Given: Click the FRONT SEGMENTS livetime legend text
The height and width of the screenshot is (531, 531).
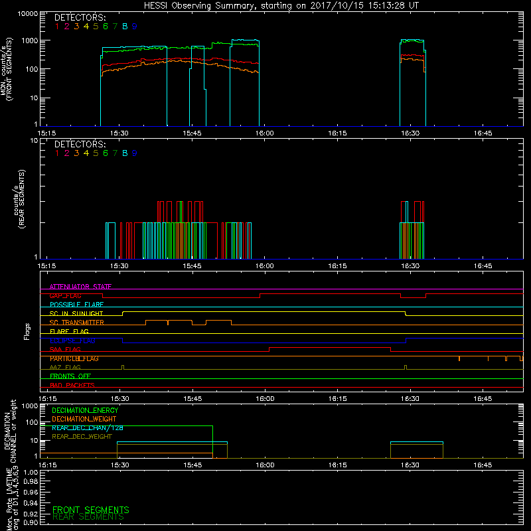Looking at the screenshot, I should 91,510.
